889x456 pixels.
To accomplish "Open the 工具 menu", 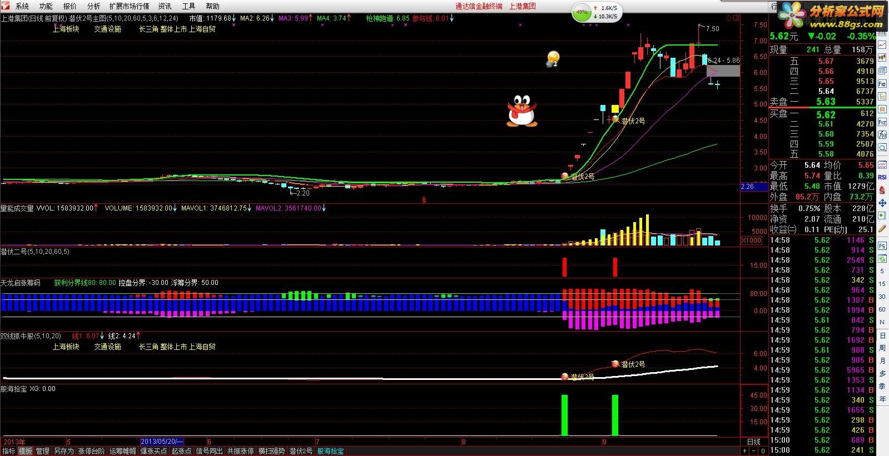I will [189, 6].
